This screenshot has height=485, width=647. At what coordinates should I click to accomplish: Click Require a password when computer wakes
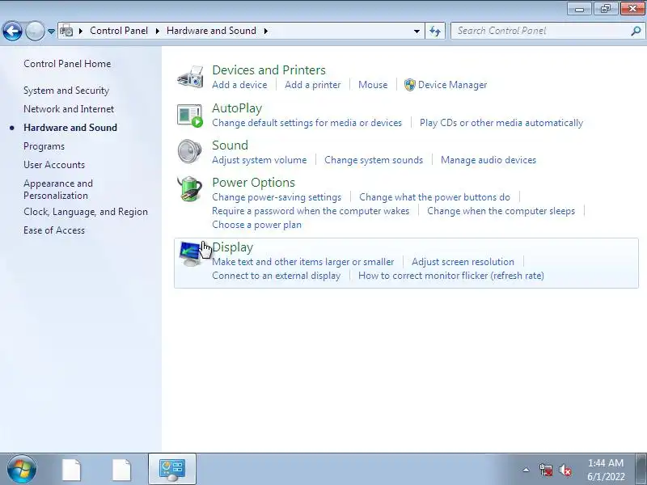click(311, 211)
